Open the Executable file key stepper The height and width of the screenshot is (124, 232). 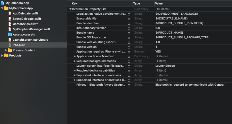click(129, 19)
